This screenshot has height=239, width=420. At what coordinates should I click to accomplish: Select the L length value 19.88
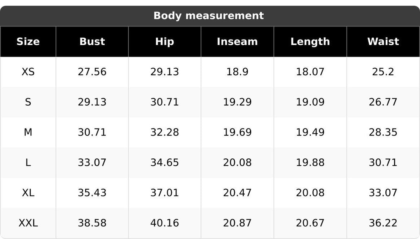(x=310, y=163)
